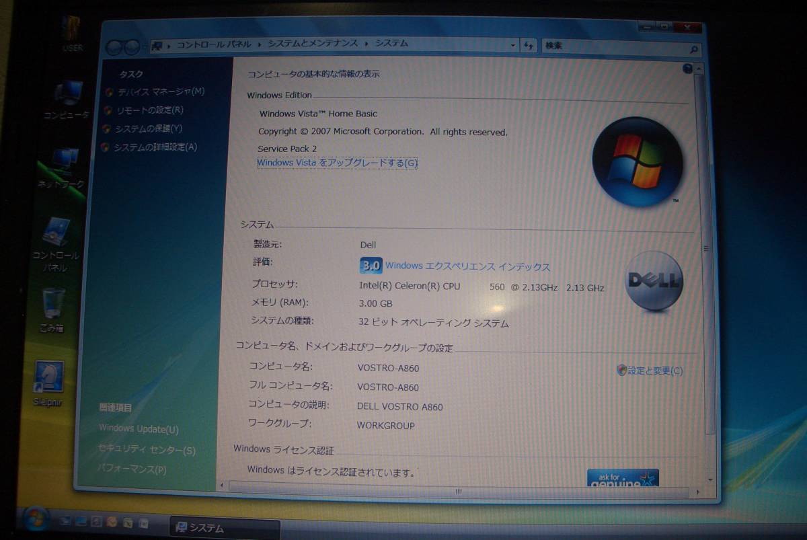
Task: Click the Windows Vista logo orb
Action: pos(637,161)
